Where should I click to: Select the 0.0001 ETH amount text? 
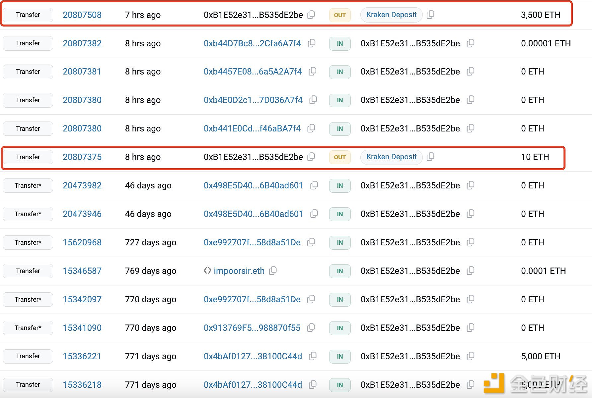pyautogui.click(x=543, y=271)
